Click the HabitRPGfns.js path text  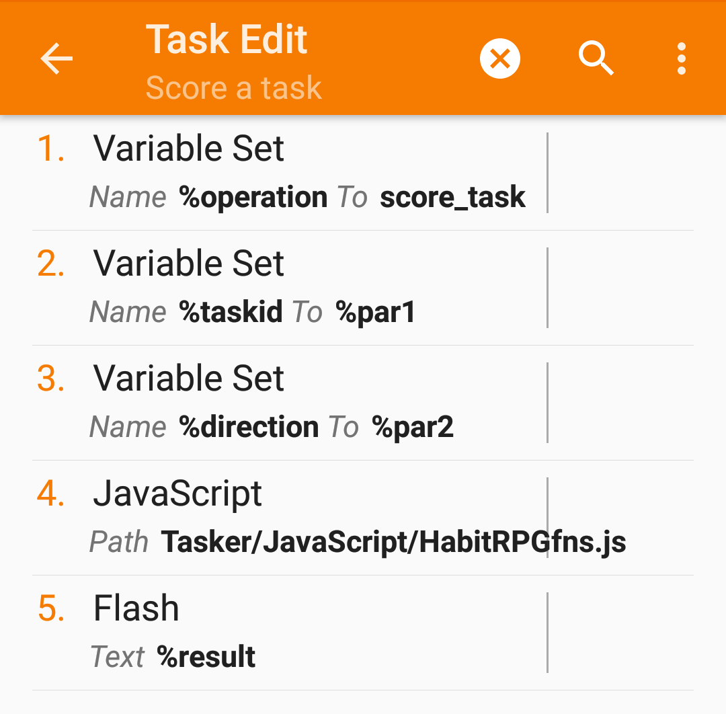point(393,542)
